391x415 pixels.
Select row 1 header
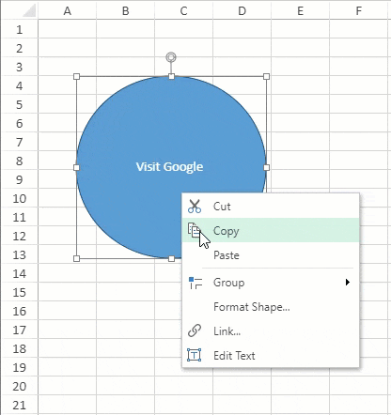click(20, 29)
